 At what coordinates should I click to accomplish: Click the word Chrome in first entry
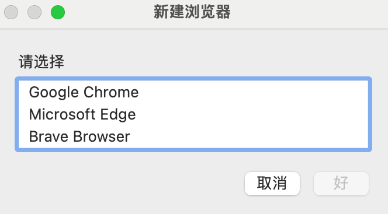point(111,92)
